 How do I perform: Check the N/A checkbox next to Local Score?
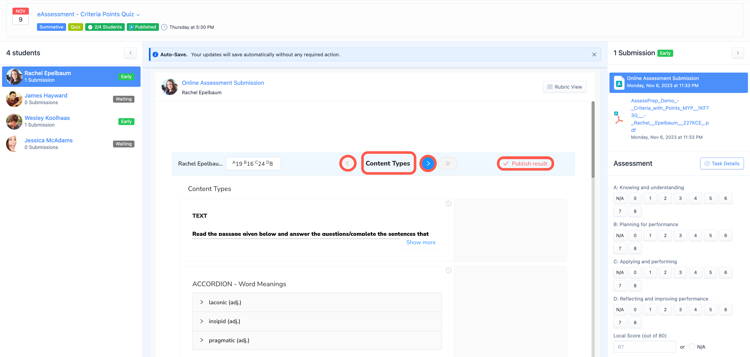692,347
